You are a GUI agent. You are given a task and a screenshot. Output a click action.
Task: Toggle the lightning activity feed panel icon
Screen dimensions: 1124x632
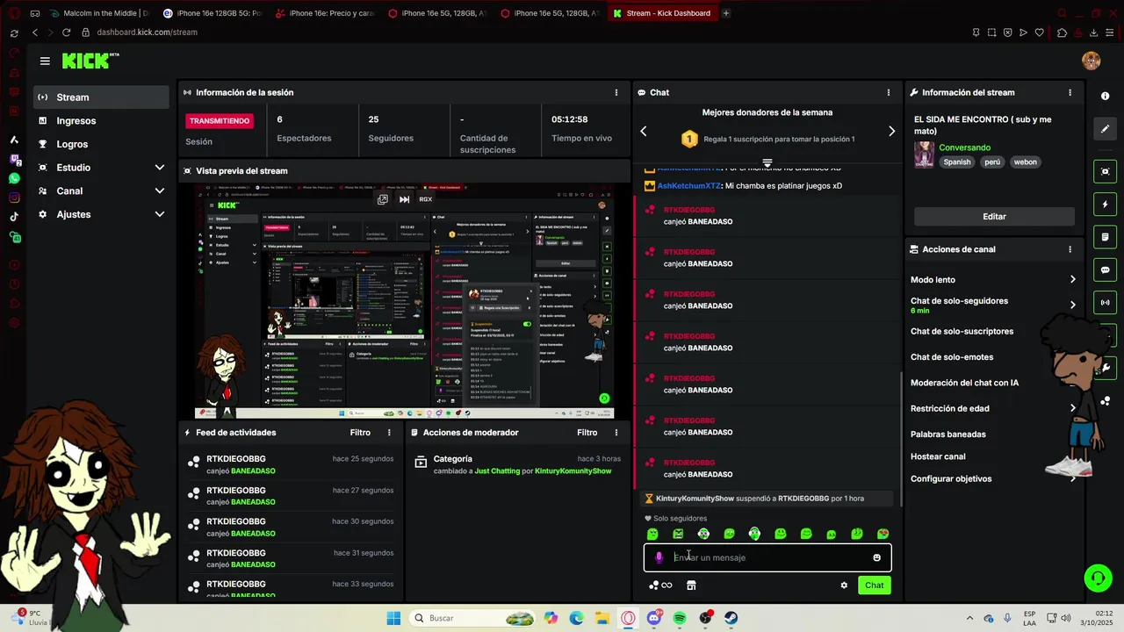(1105, 205)
